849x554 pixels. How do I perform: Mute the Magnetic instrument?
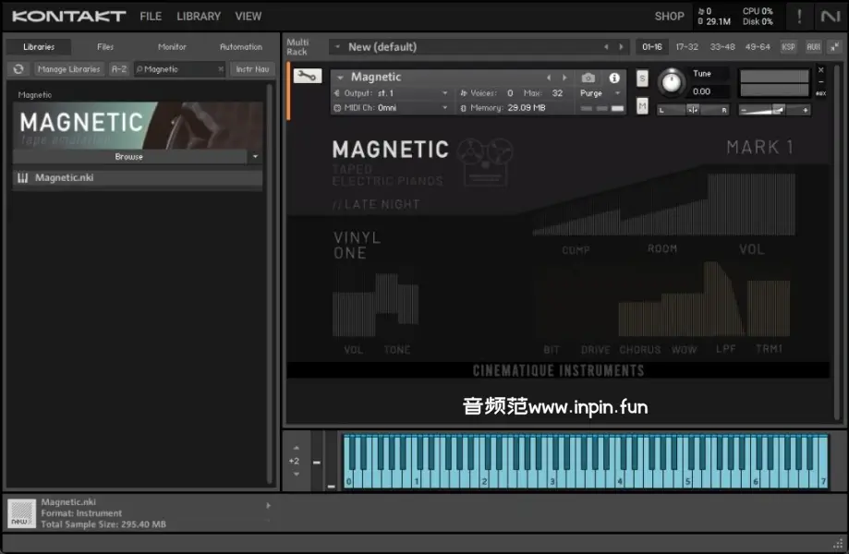coord(642,107)
